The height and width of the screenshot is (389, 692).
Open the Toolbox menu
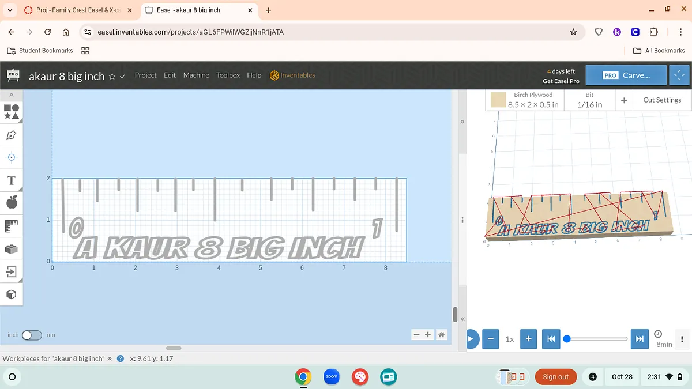pos(228,75)
